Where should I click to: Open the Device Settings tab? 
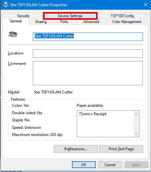[x=70, y=16]
